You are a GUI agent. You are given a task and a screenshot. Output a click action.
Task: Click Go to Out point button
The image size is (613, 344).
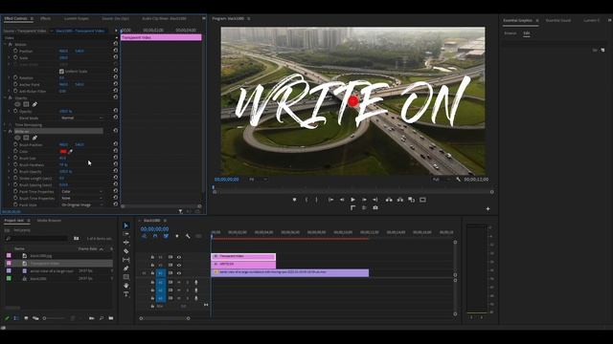(375, 200)
